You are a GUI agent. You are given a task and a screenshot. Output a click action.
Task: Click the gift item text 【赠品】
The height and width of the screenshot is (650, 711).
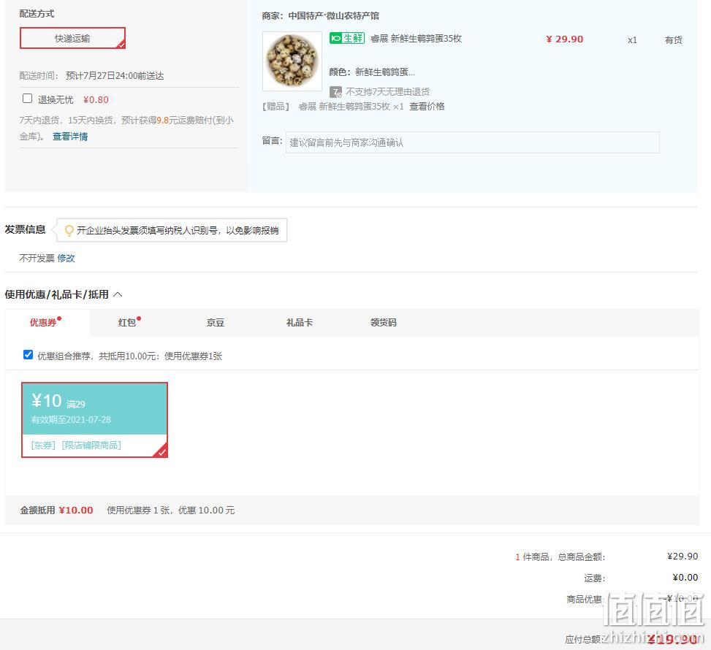[275, 107]
